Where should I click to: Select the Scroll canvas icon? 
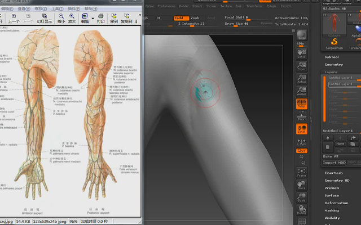click(301, 54)
